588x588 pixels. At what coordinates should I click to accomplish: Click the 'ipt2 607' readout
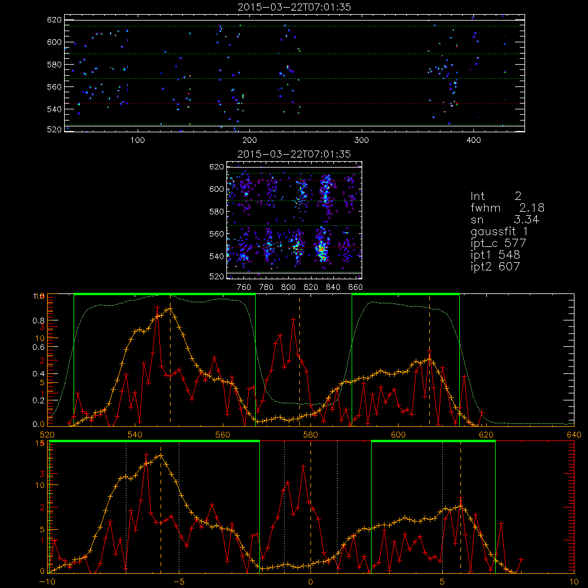(495, 266)
